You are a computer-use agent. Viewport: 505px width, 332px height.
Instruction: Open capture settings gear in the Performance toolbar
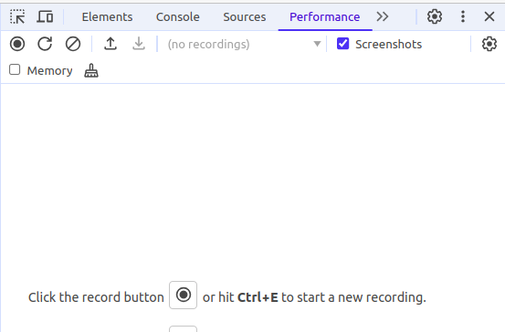tap(489, 44)
